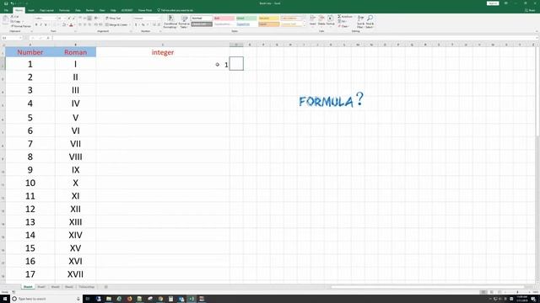540x303 pixels.
Task: Switch to the Insert ribbon tab
Action: [x=31, y=10]
